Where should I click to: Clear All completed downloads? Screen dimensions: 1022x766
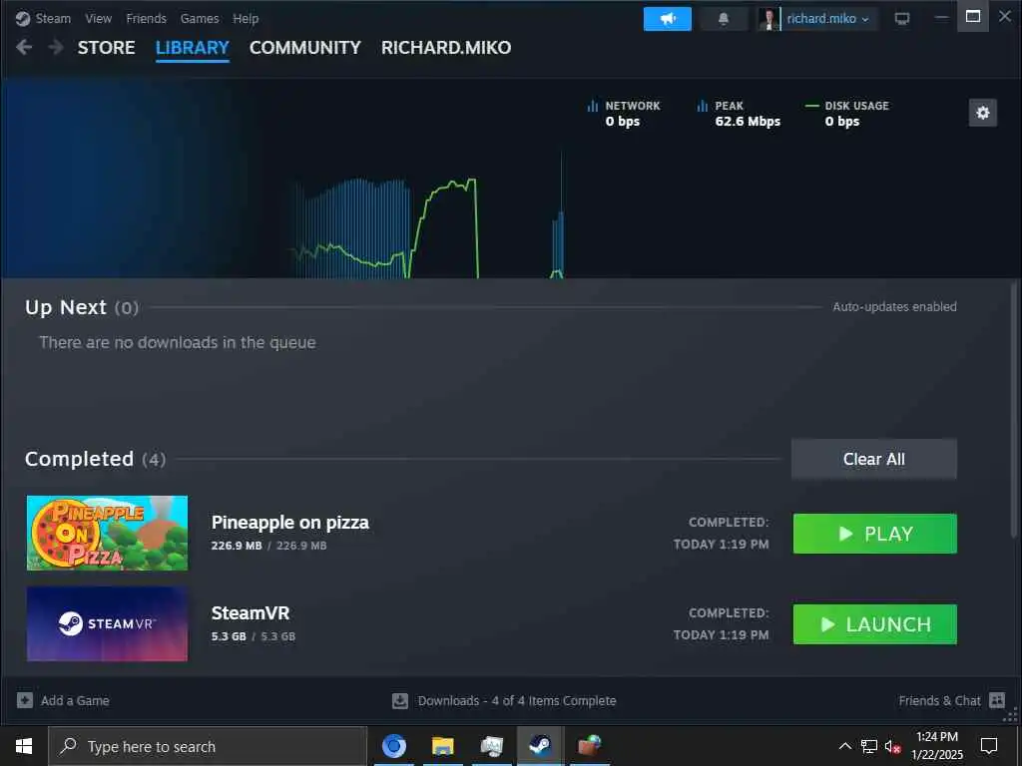pyautogui.click(x=874, y=459)
